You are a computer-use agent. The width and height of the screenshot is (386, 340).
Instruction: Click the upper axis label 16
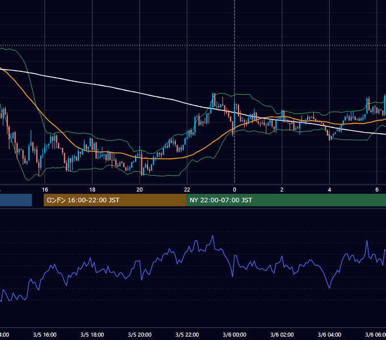tap(45, 190)
